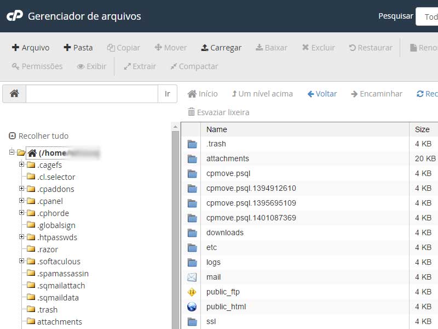Click folder icon of cpmove.psql.1401087369 row
The width and height of the screenshot is (438, 329).
[x=192, y=218]
